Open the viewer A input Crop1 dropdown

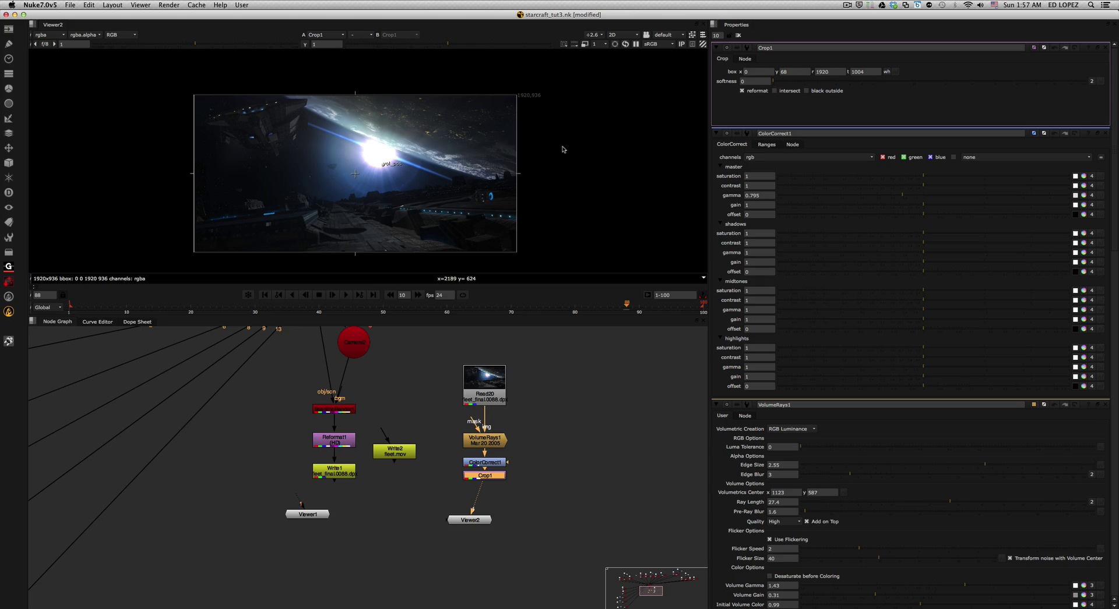[x=326, y=35]
